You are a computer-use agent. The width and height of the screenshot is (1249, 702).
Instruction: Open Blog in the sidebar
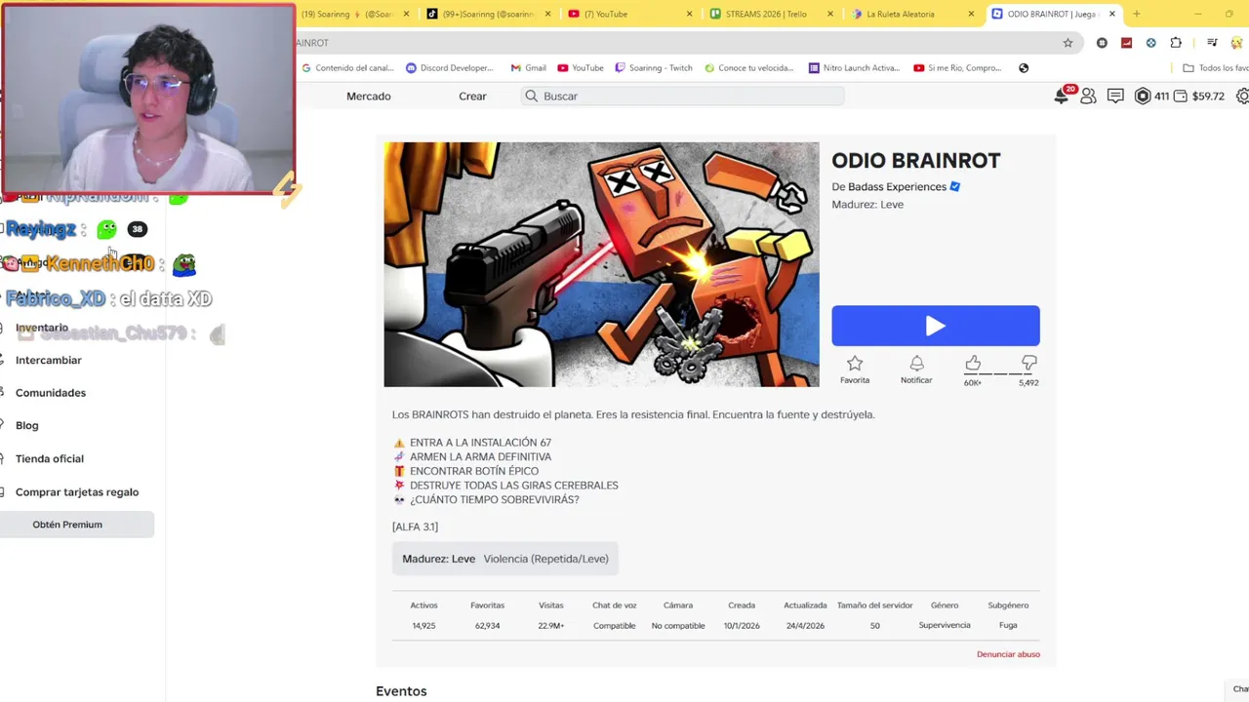(x=27, y=425)
